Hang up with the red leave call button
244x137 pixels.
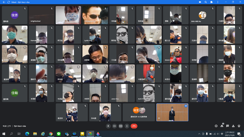(x=134, y=126)
